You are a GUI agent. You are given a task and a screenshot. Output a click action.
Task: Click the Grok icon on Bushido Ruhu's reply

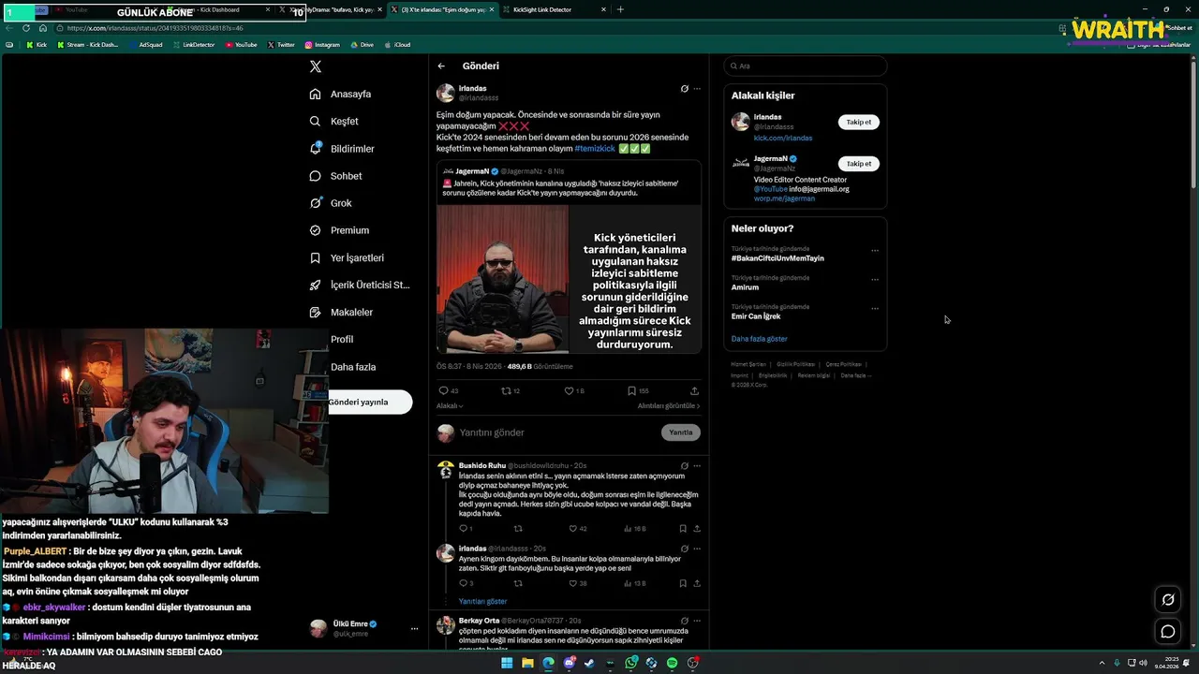(684, 465)
